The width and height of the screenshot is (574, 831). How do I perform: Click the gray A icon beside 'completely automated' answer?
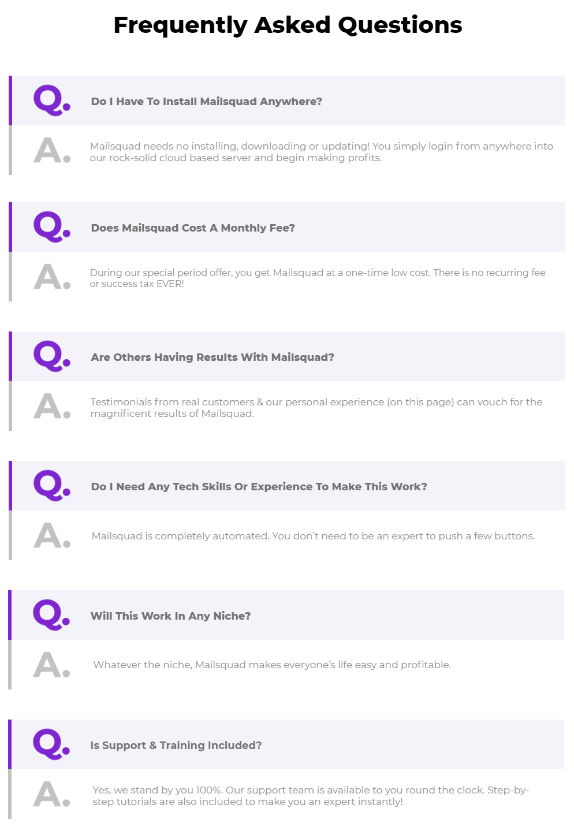(x=52, y=536)
